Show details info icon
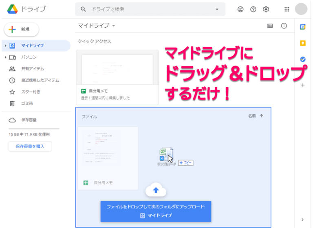The width and height of the screenshot is (313, 230). point(284,26)
